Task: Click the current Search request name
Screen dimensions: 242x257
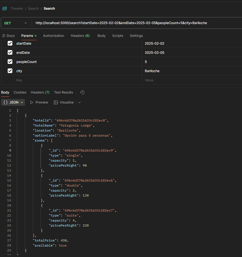Action: click(x=49, y=8)
